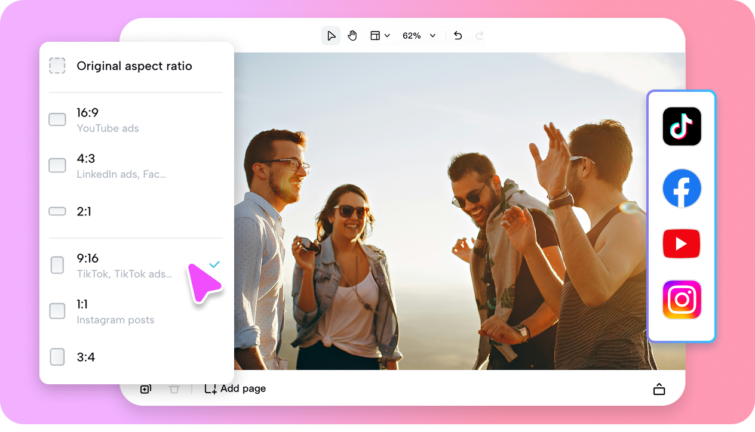Select the pointer arrow tool
The width and height of the screenshot is (755, 432).
coord(331,36)
